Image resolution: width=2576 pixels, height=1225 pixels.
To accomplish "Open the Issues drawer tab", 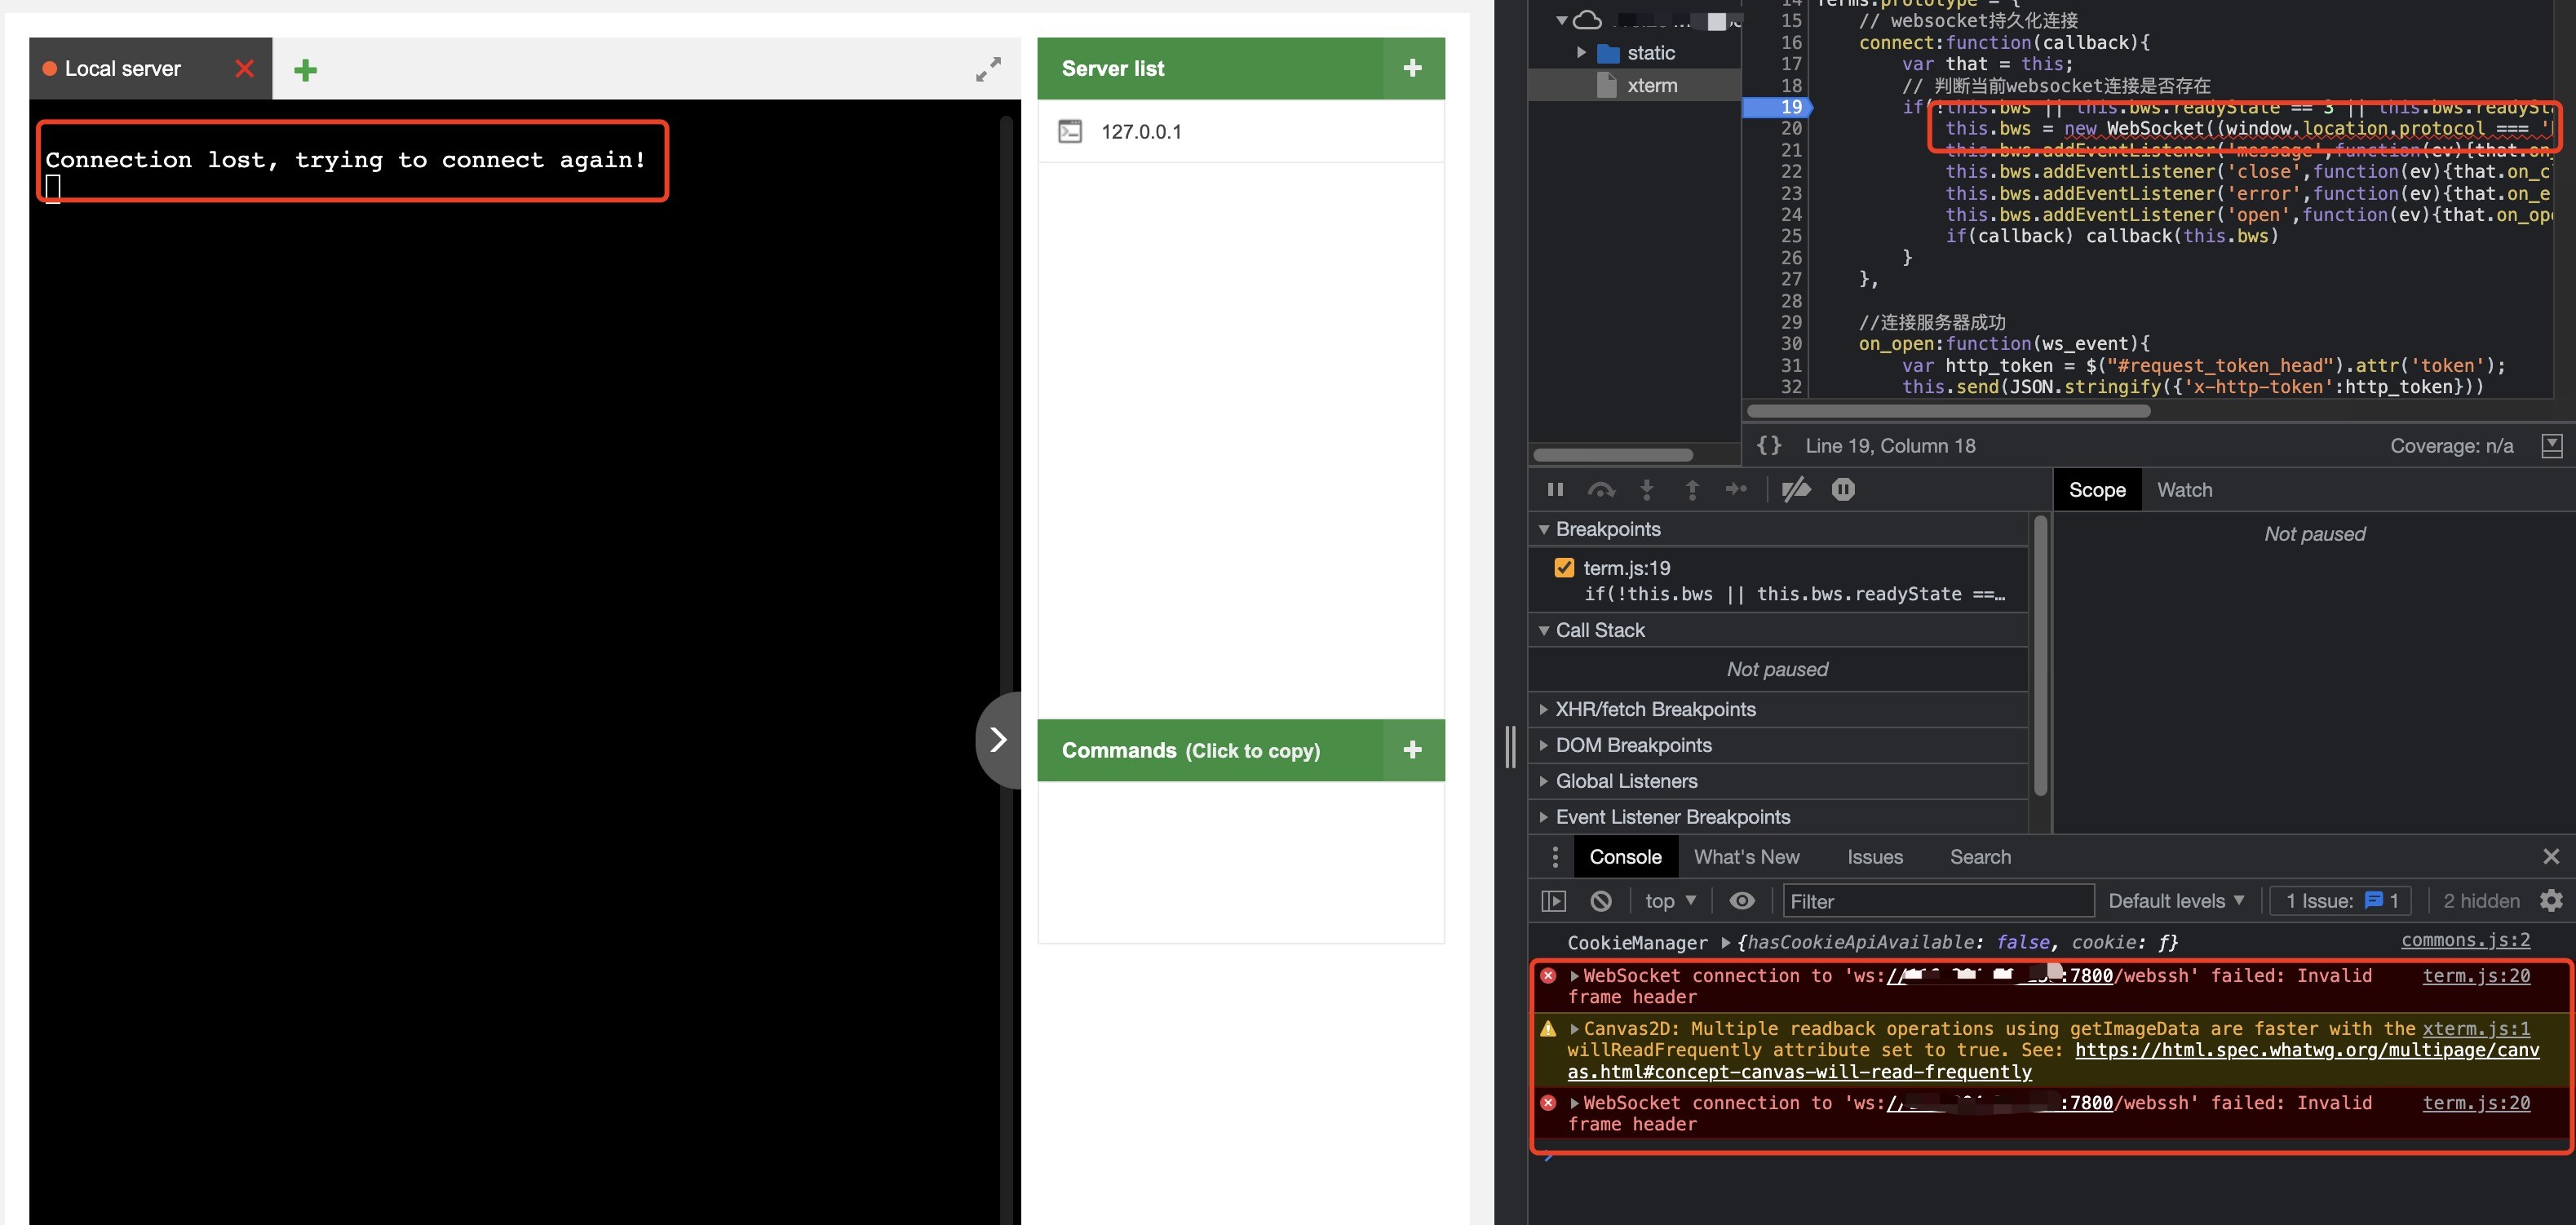I will click(1874, 857).
